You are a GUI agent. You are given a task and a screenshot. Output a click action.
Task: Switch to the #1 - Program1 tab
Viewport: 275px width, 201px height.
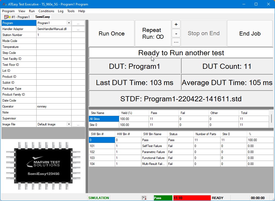pyautogui.click(x=17, y=17)
